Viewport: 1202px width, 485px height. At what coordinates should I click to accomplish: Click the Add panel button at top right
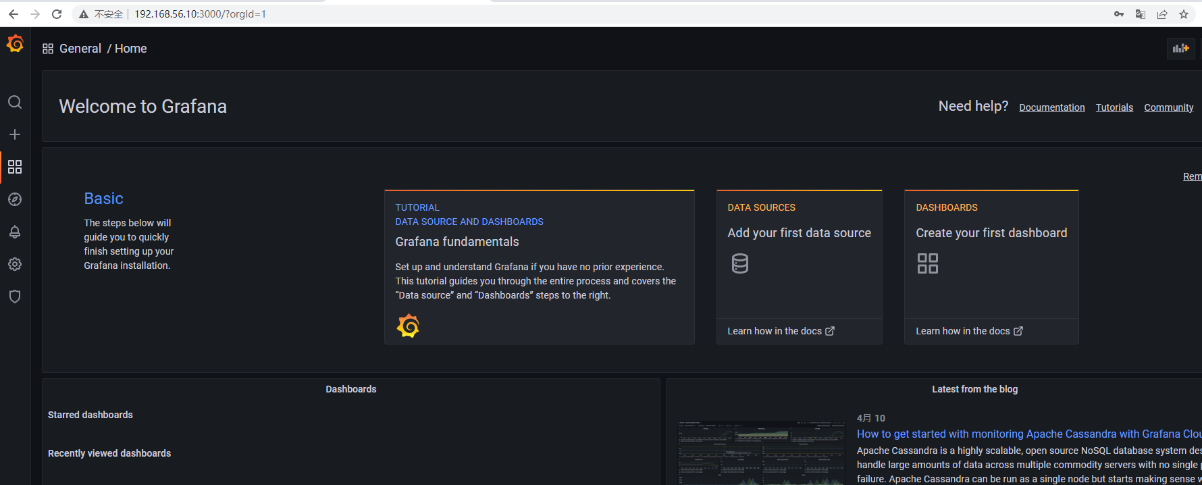(1181, 49)
